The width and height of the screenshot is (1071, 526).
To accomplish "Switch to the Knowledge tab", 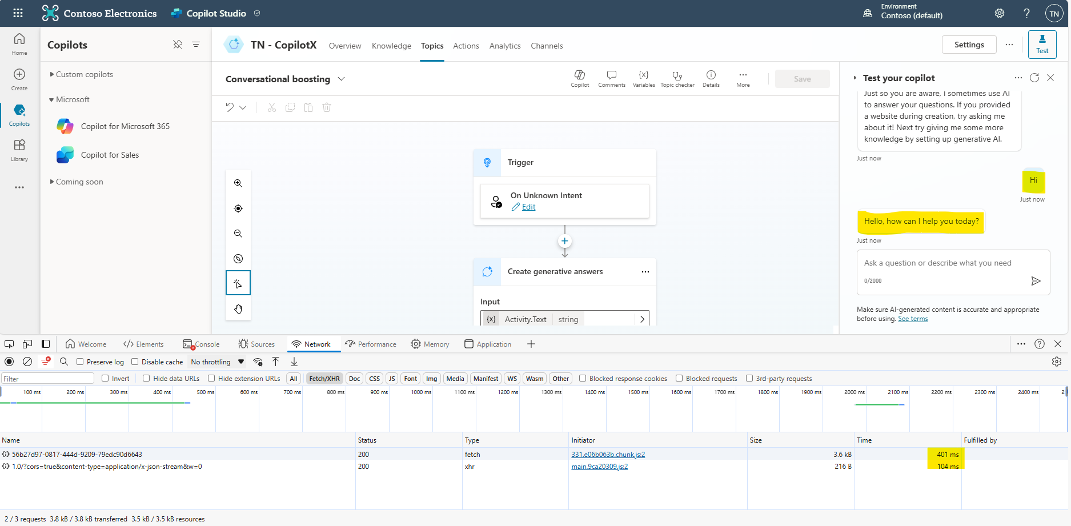I will pyautogui.click(x=391, y=46).
